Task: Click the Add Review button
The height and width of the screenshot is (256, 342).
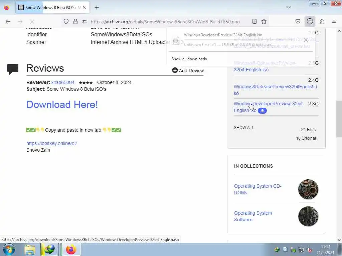Action: click(x=188, y=71)
